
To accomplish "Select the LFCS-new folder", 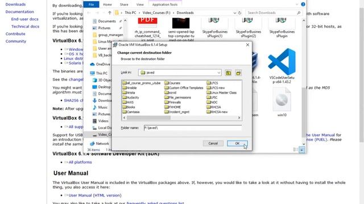I will 216,88.
